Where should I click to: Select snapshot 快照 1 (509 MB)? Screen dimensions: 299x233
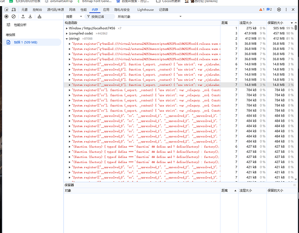[32, 42]
